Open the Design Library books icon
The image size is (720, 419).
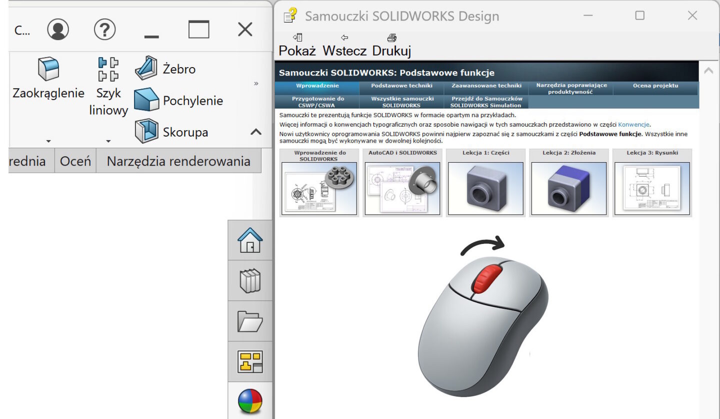249,280
